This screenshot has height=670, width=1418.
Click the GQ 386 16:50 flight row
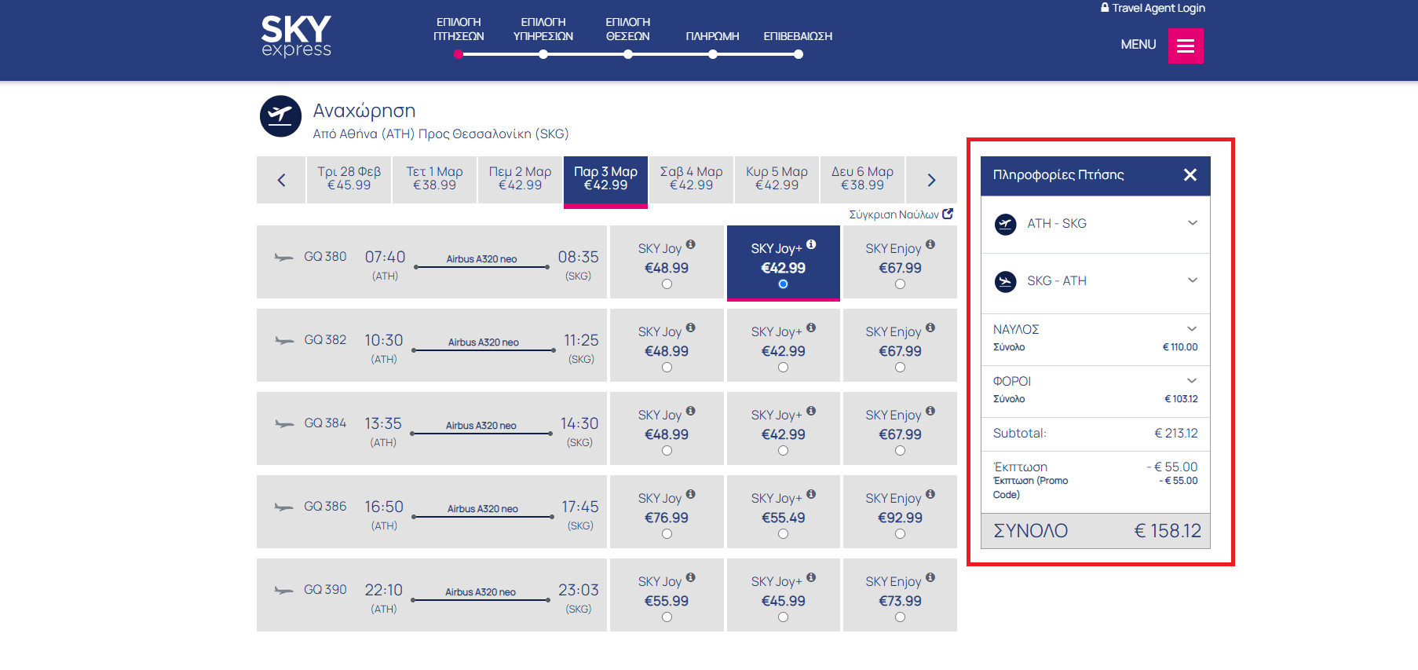click(x=432, y=512)
